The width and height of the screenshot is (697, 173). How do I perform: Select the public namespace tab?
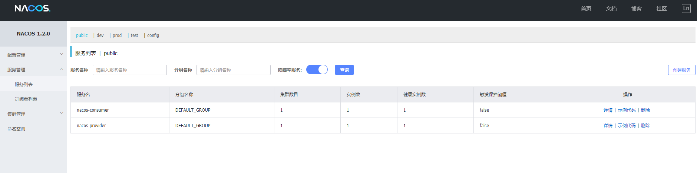coord(82,35)
